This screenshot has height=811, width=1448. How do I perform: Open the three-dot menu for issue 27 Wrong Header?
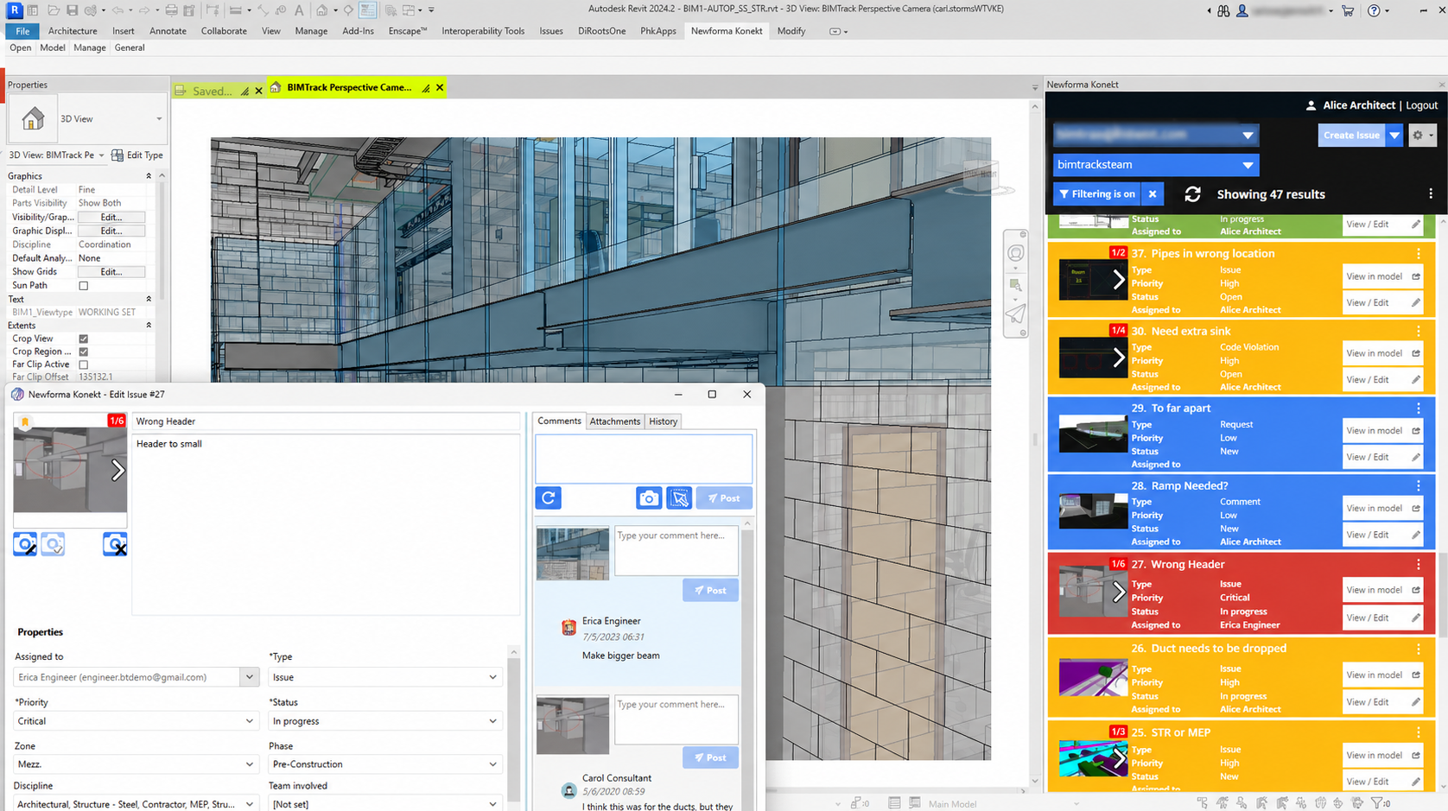[x=1419, y=564]
